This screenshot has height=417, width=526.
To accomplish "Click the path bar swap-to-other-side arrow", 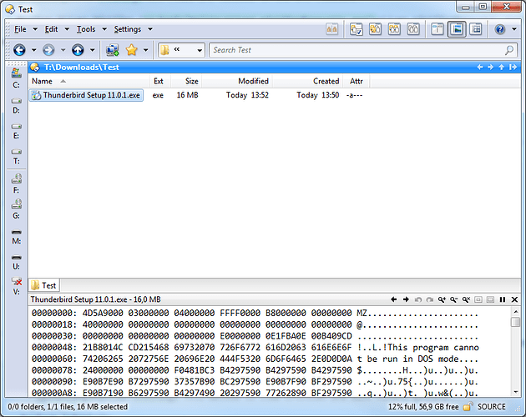I will (x=513, y=68).
